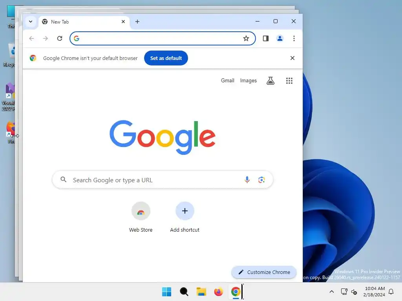Viewport: 402px width, 301px height.
Task: Open Chrome three-dot menu
Action: (294, 38)
